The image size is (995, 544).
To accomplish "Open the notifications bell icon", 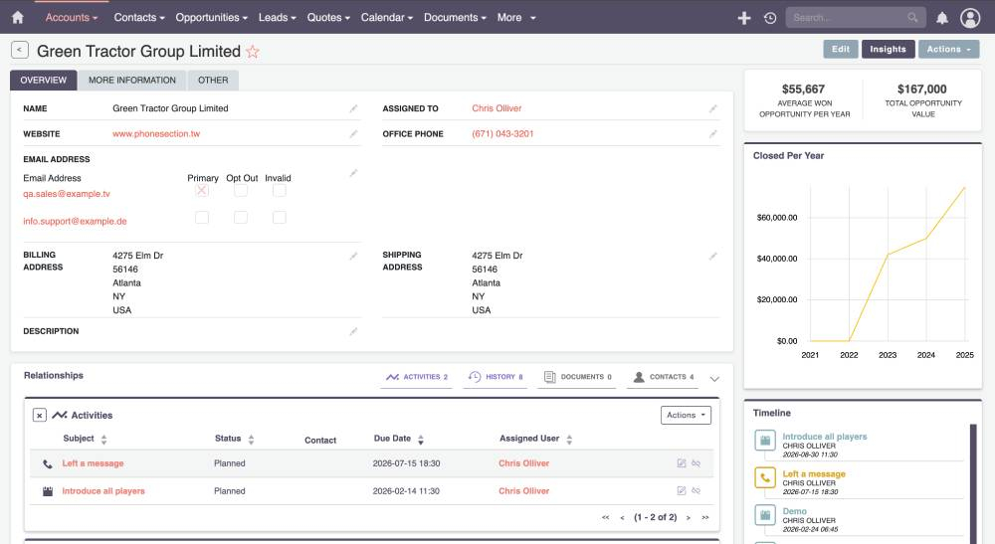I will (x=941, y=18).
